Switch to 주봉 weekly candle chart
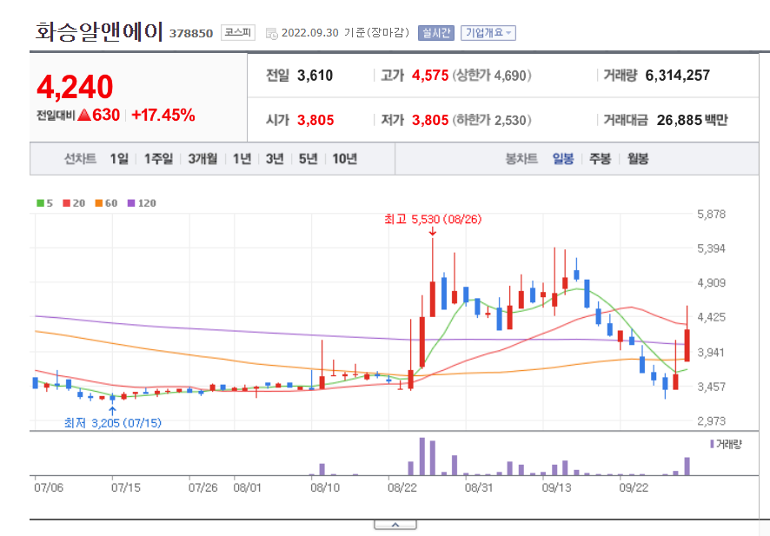Screen dimensions: 770x536 pyautogui.click(x=600, y=159)
